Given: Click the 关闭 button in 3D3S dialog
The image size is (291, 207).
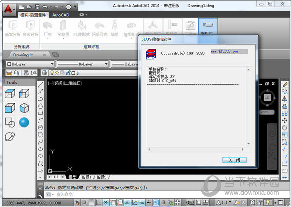Looking at the screenshot, I should [234, 160].
